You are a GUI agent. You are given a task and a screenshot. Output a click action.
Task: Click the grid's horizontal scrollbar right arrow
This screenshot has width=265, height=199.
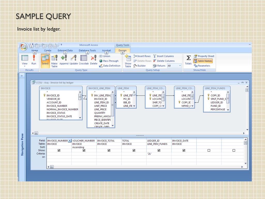242,167
